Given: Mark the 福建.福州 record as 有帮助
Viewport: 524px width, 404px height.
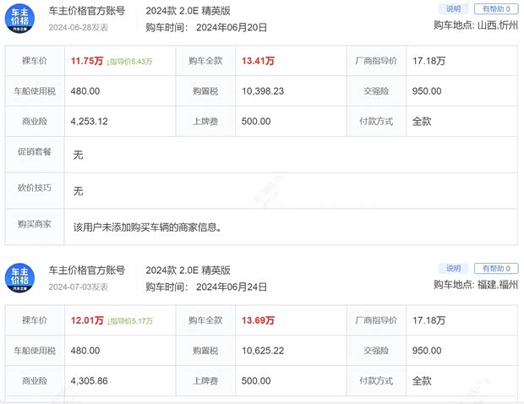Looking at the screenshot, I should pyautogui.click(x=496, y=269).
